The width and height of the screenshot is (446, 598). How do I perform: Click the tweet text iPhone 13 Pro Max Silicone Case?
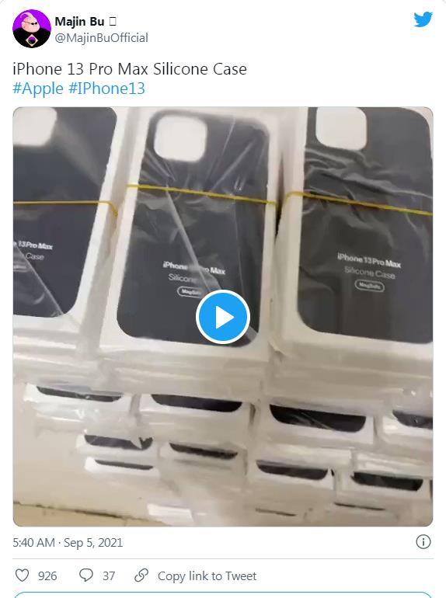pyautogui.click(x=130, y=69)
